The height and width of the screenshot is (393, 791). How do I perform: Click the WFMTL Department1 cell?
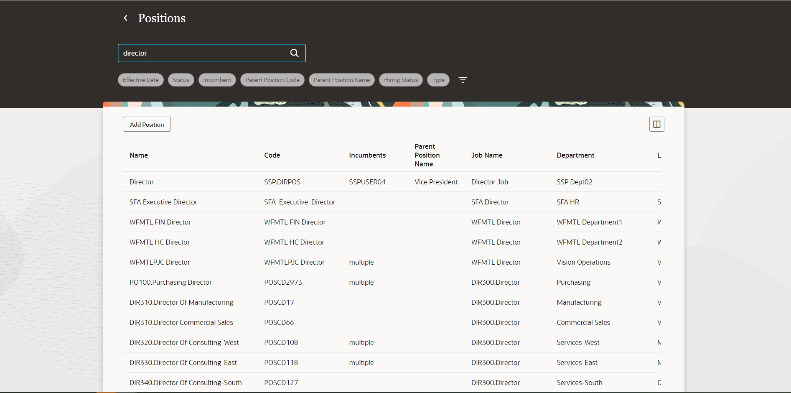tap(590, 222)
